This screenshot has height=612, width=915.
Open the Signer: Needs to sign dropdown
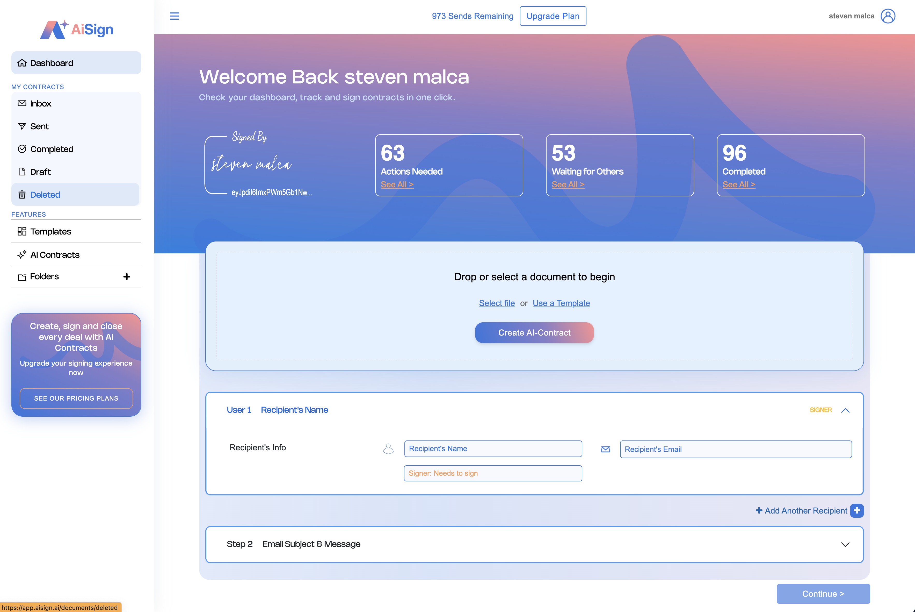[493, 473]
